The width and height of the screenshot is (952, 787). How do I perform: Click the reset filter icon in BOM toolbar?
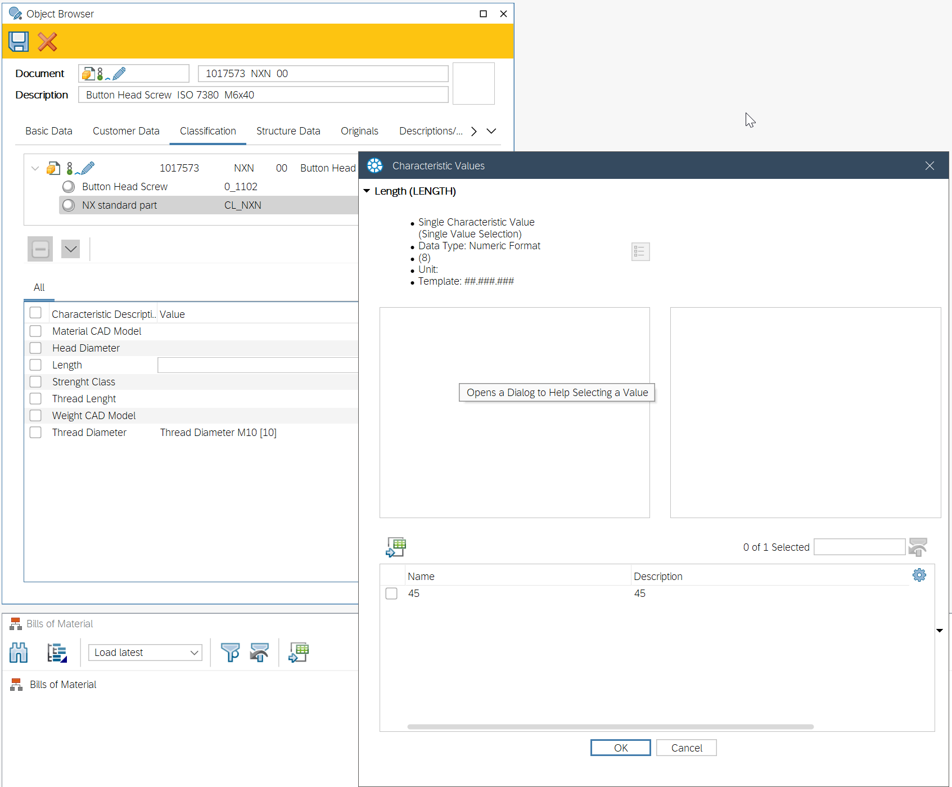point(259,652)
